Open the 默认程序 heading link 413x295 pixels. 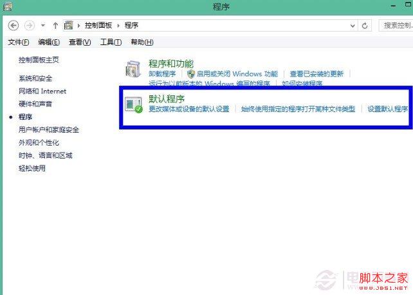167,99
